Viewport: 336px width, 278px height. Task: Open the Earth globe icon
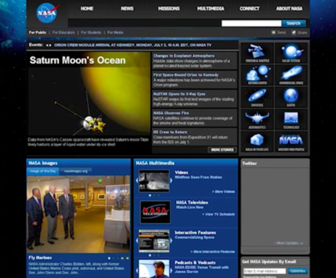[291, 98]
